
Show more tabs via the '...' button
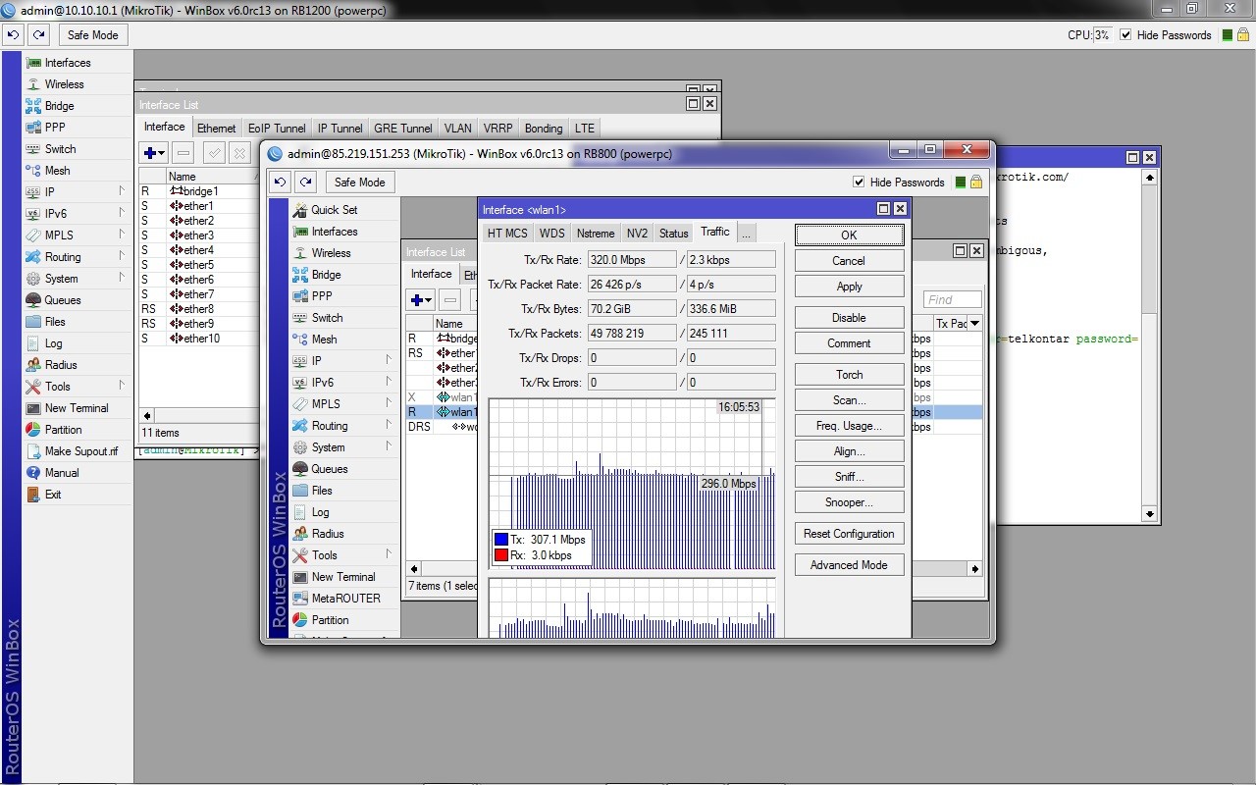(x=746, y=234)
